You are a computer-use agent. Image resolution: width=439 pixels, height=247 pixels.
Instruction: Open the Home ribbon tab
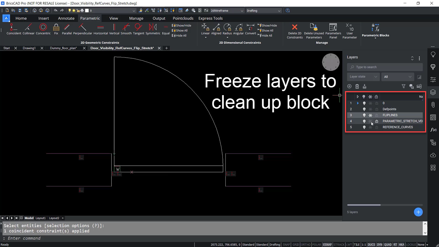click(21, 18)
